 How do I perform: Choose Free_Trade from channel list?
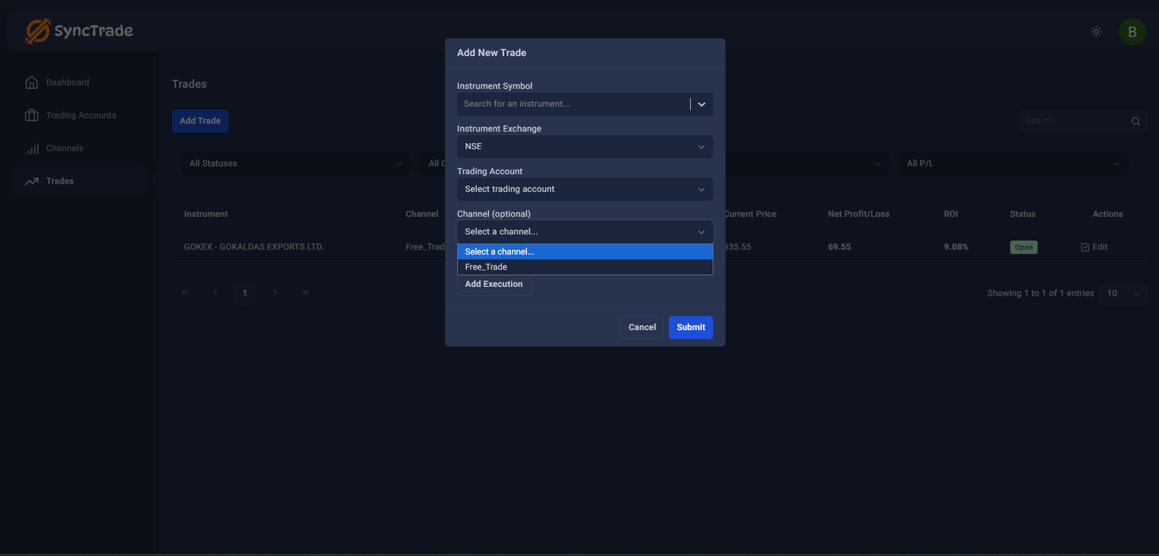coord(486,267)
